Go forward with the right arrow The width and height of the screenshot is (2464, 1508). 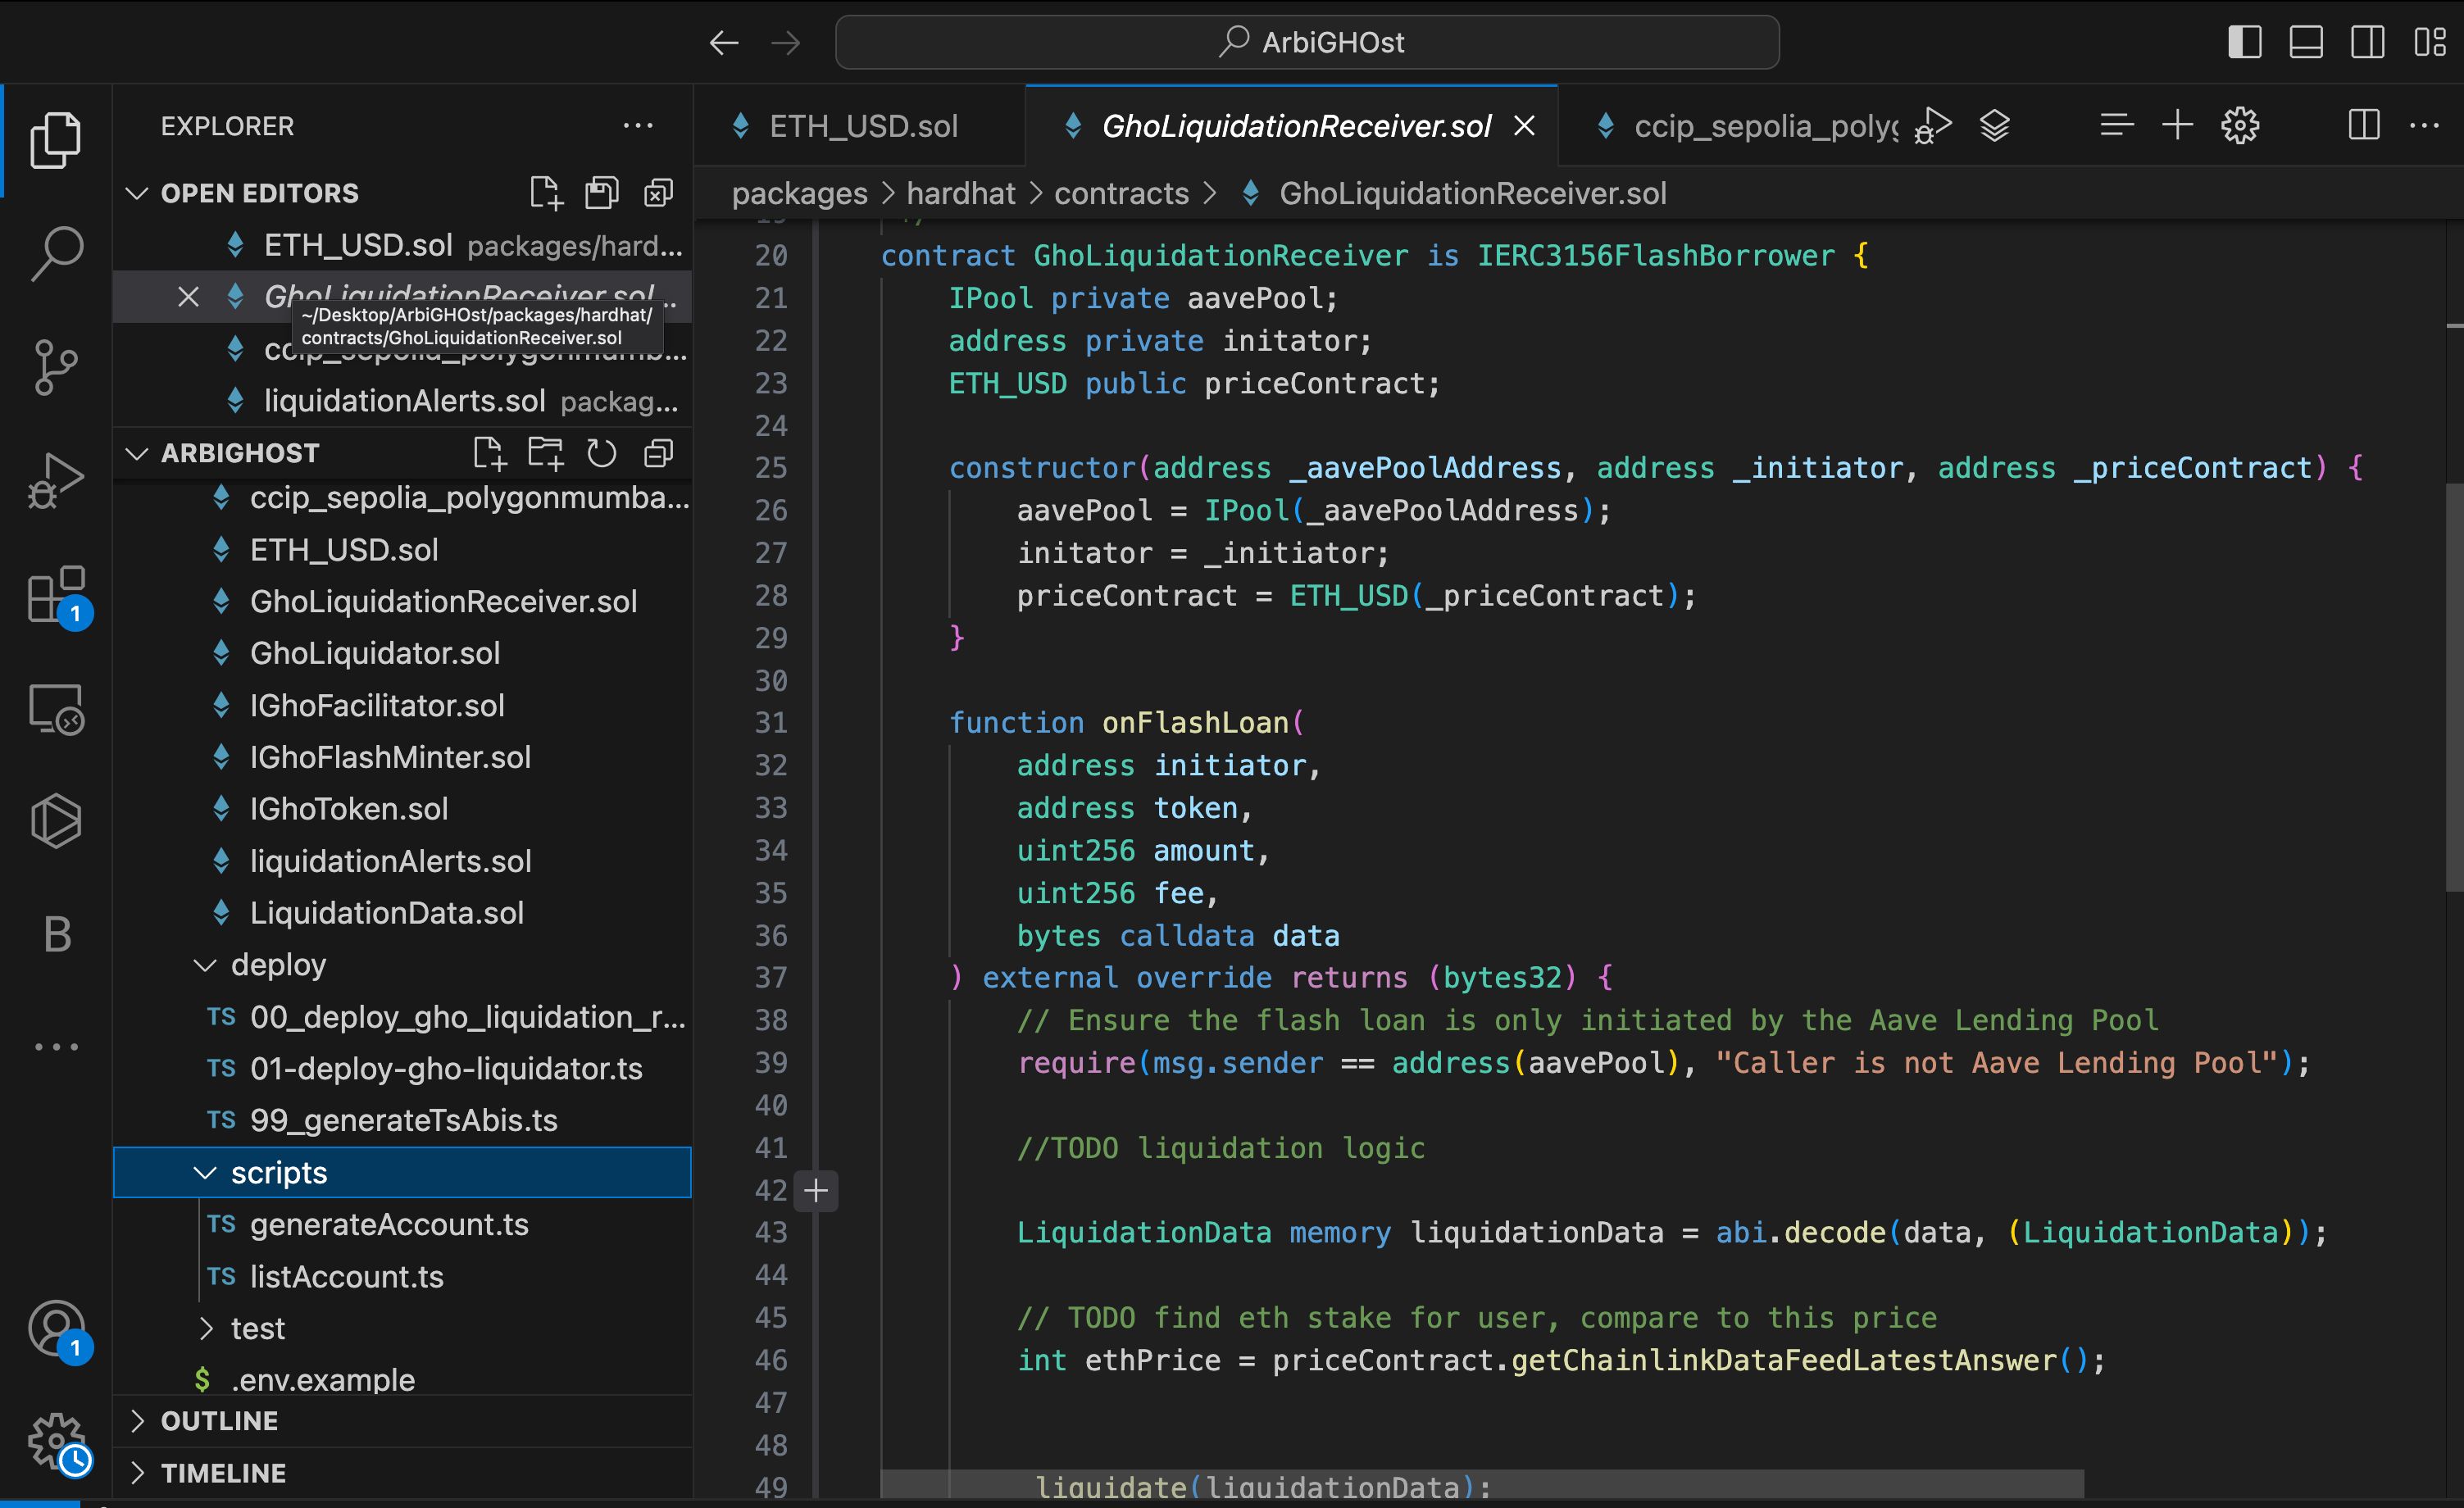point(786,42)
